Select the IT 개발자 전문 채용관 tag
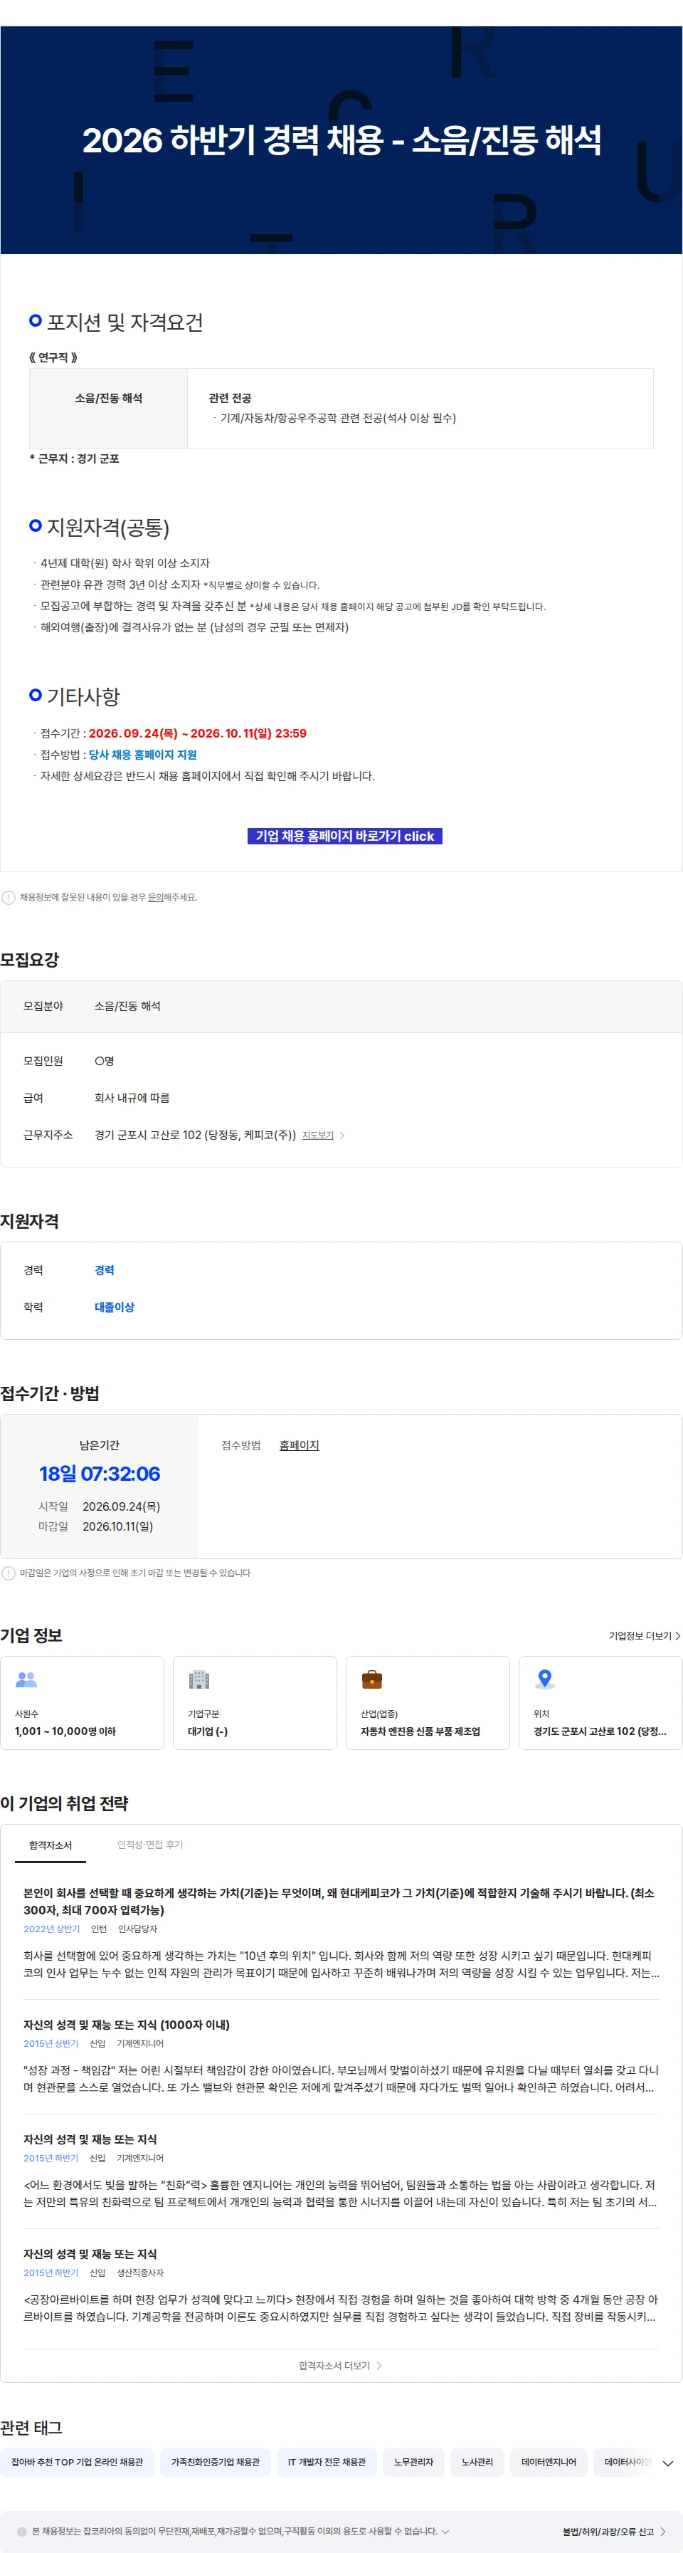 [x=327, y=2461]
